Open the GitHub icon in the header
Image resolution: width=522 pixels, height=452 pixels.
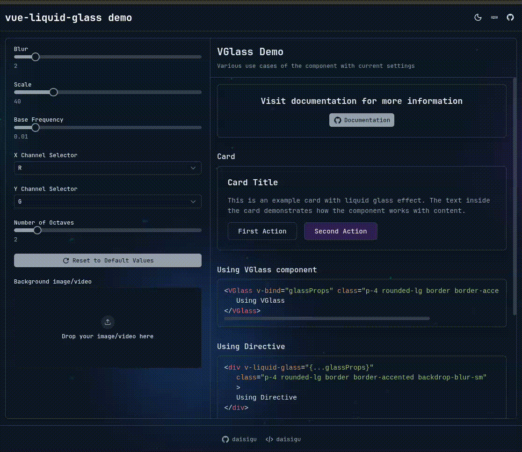pyautogui.click(x=510, y=17)
